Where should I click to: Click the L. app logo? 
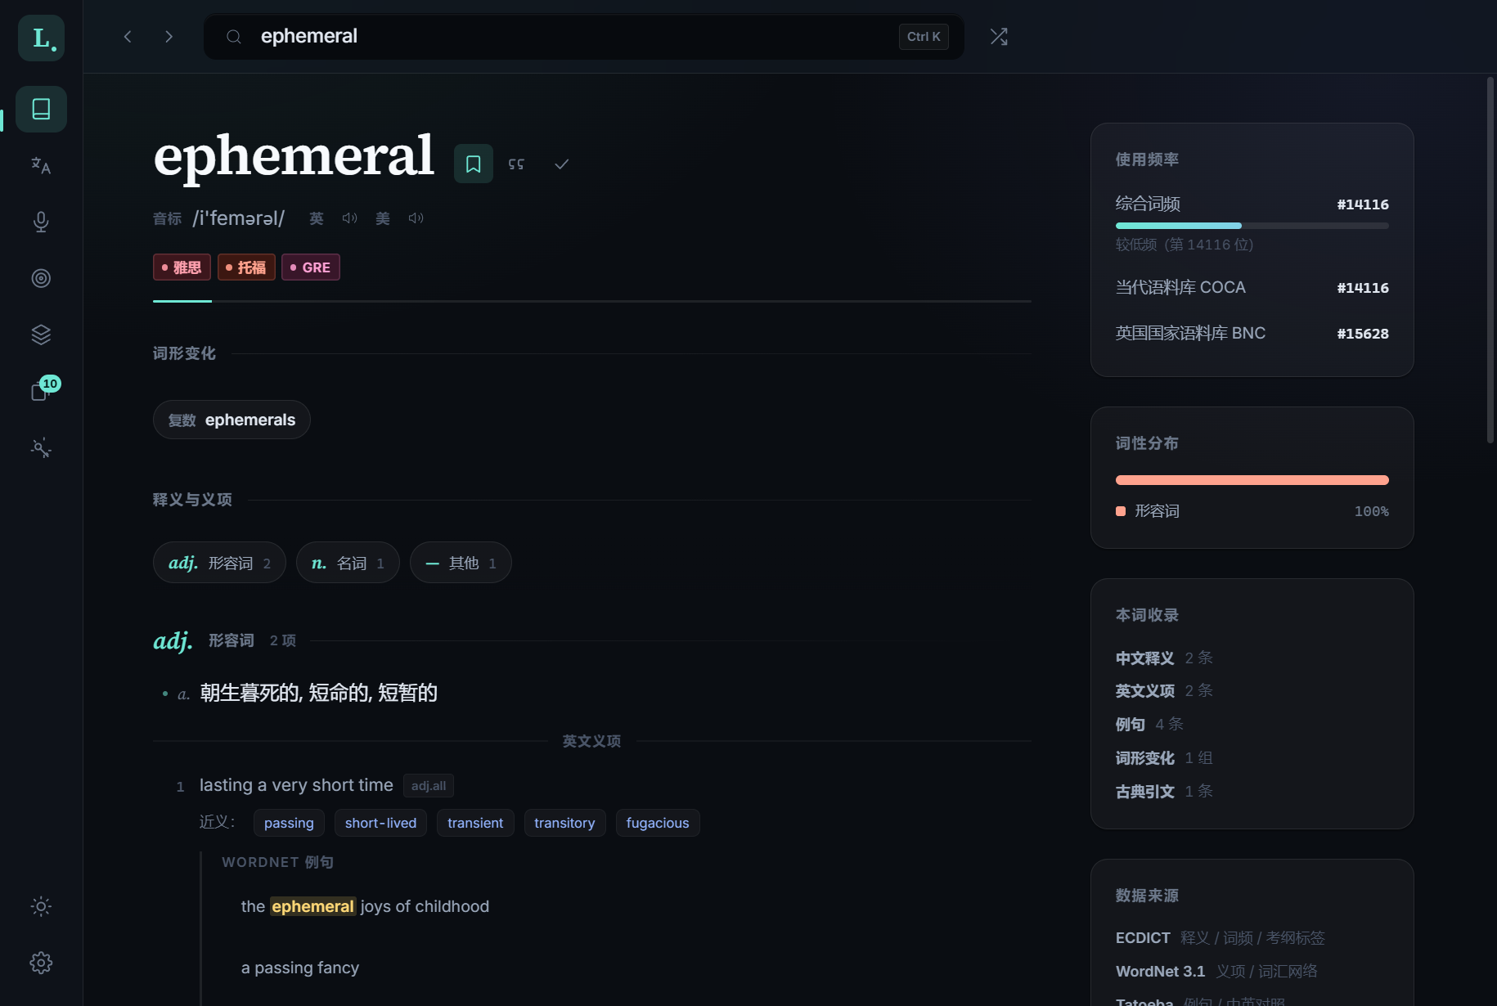coord(41,38)
